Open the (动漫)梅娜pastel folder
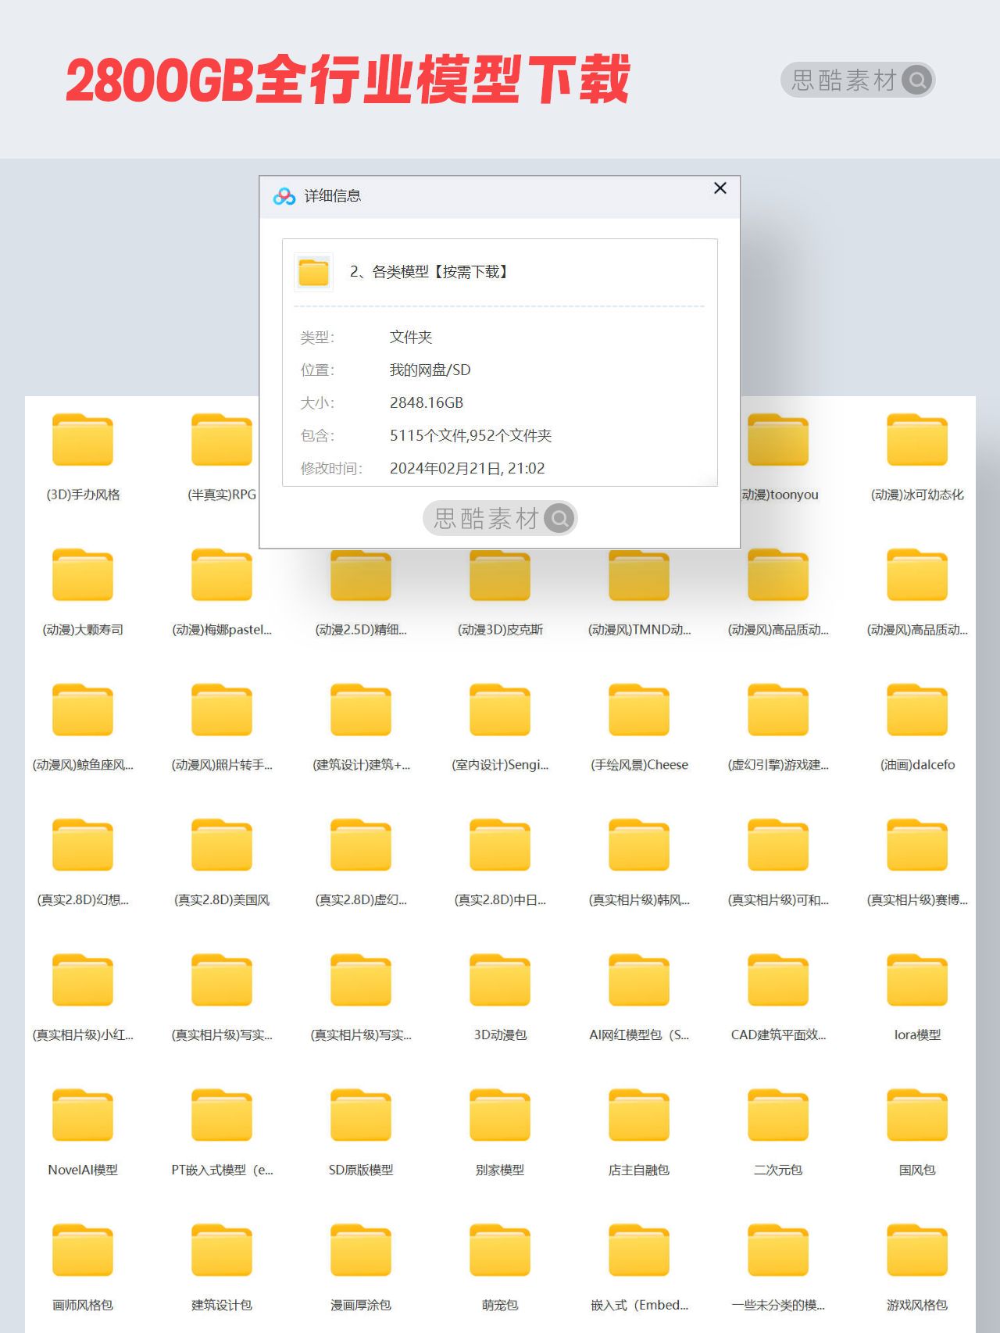Screen dimensions: 1000x1333 222,574
